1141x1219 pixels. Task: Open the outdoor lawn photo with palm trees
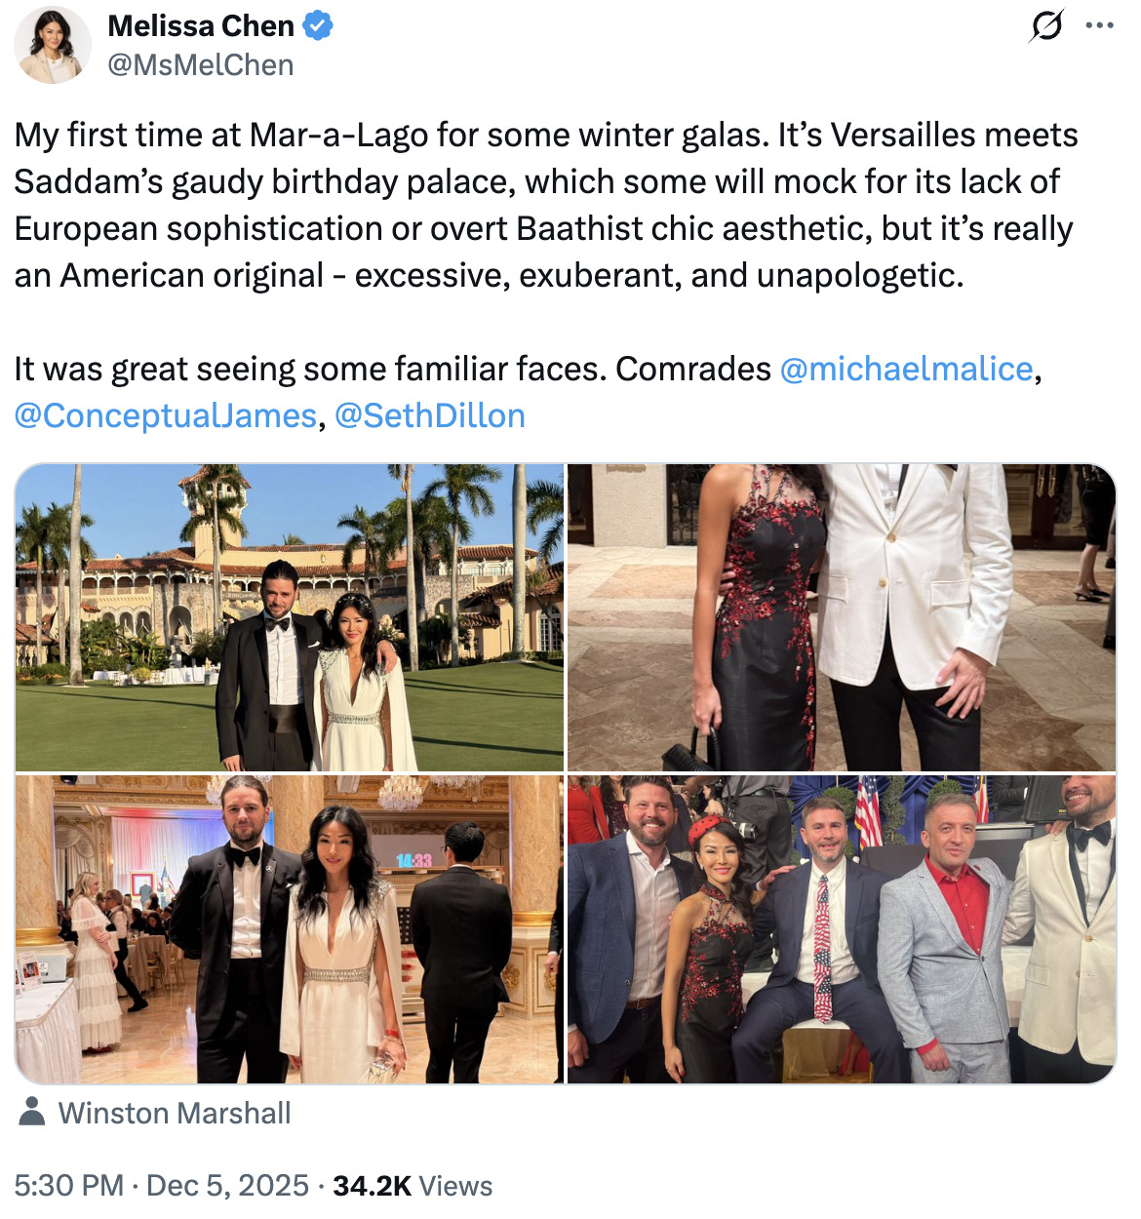290,617
